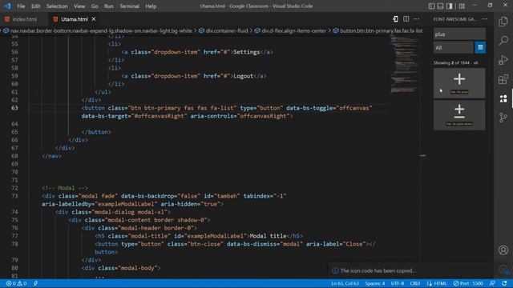
Task: Select the UTF-8 encoding indicator
Action: click(398, 283)
